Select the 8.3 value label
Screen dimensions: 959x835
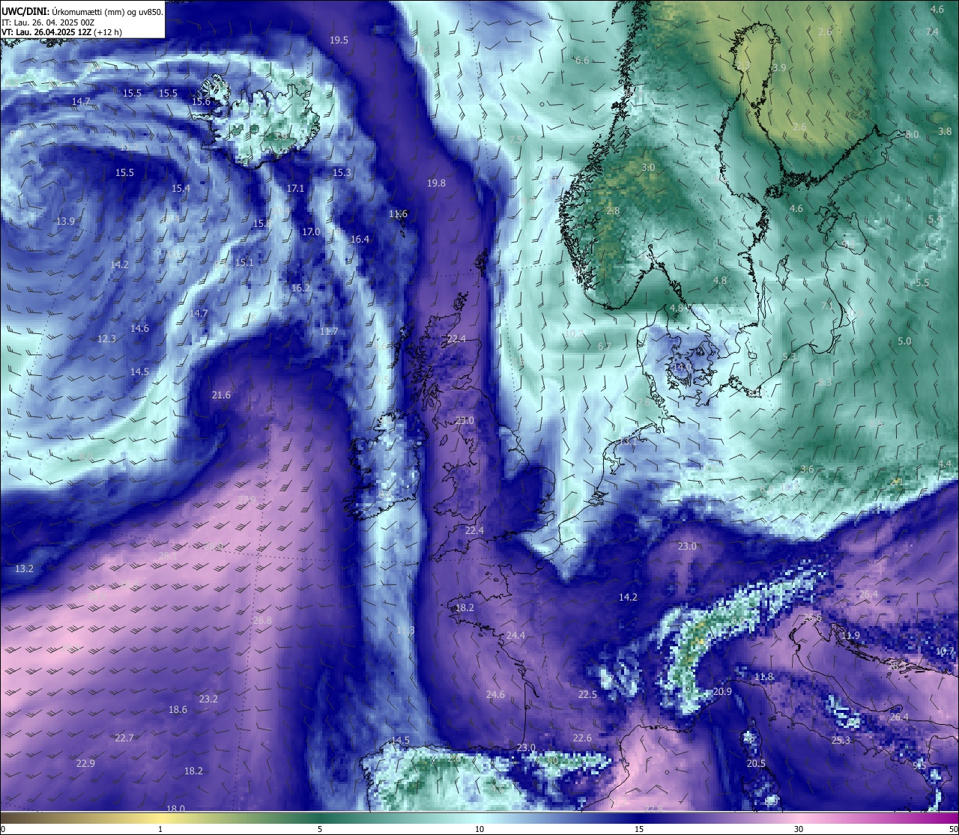pos(825,382)
